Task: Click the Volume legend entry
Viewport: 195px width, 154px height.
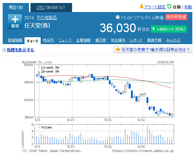Action: [x=45, y=127]
